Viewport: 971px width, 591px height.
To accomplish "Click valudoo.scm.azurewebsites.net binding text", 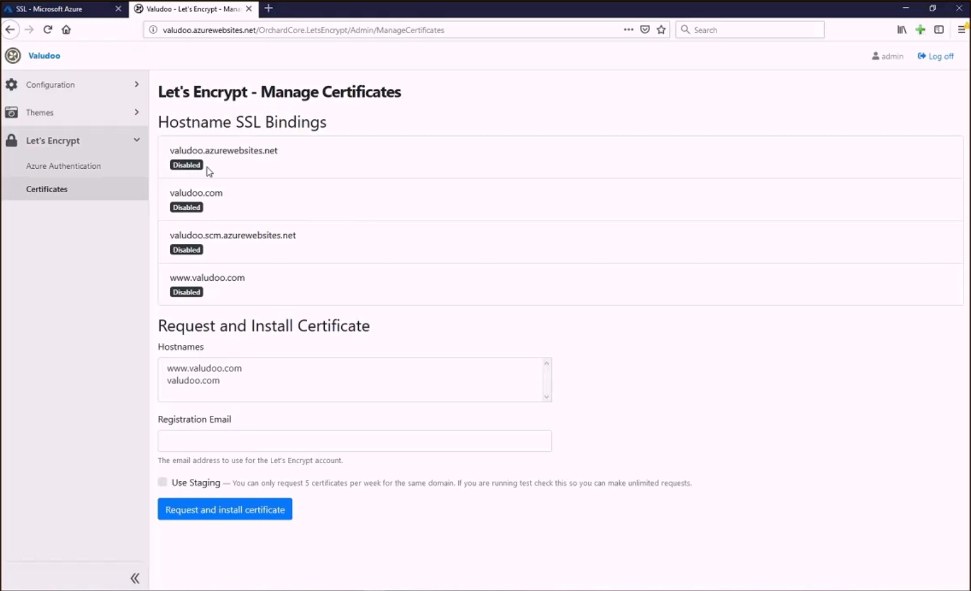I will coord(233,235).
